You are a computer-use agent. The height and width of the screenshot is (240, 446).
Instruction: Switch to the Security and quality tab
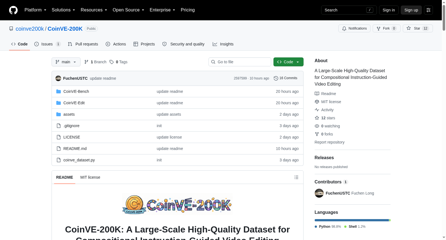pyautogui.click(x=183, y=44)
